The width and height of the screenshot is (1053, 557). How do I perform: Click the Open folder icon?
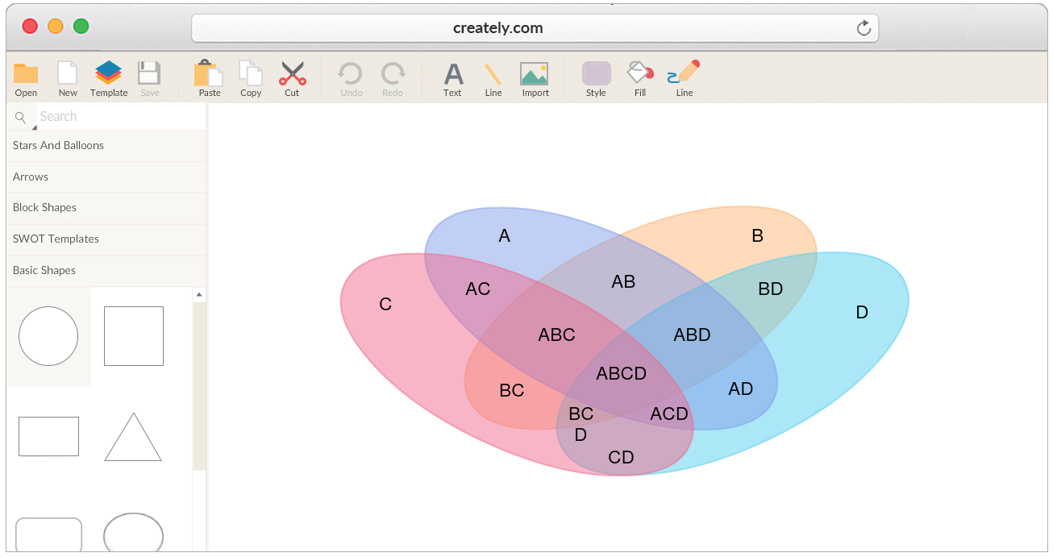(26, 73)
